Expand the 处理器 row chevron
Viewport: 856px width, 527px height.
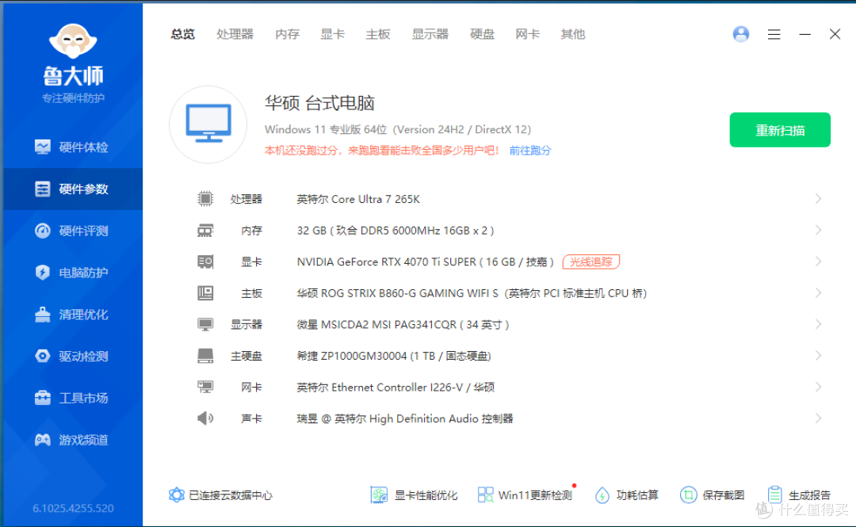(x=818, y=199)
